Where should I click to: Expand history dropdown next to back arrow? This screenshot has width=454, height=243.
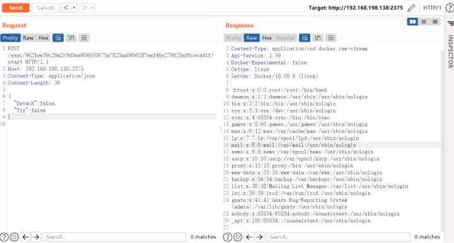point(74,8)
